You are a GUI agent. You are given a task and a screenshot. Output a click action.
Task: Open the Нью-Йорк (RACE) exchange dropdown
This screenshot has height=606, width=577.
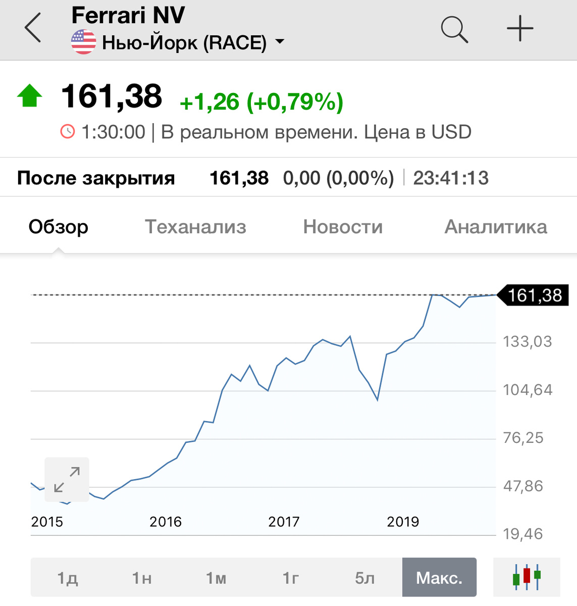click(193, 43)
